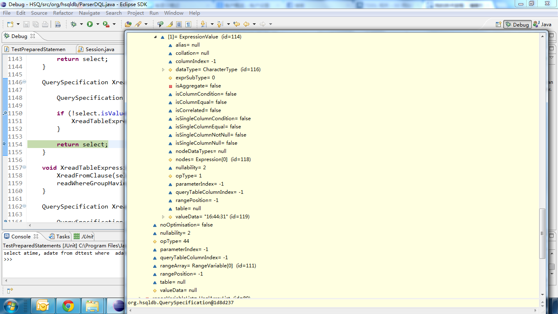This screenshot has width=558, height=314.
Task: Open the Refactor menu
Action: coord(63,13)
